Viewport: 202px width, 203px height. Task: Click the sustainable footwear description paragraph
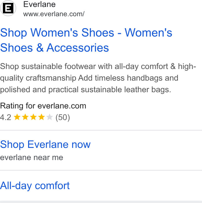tap(98, 78)
